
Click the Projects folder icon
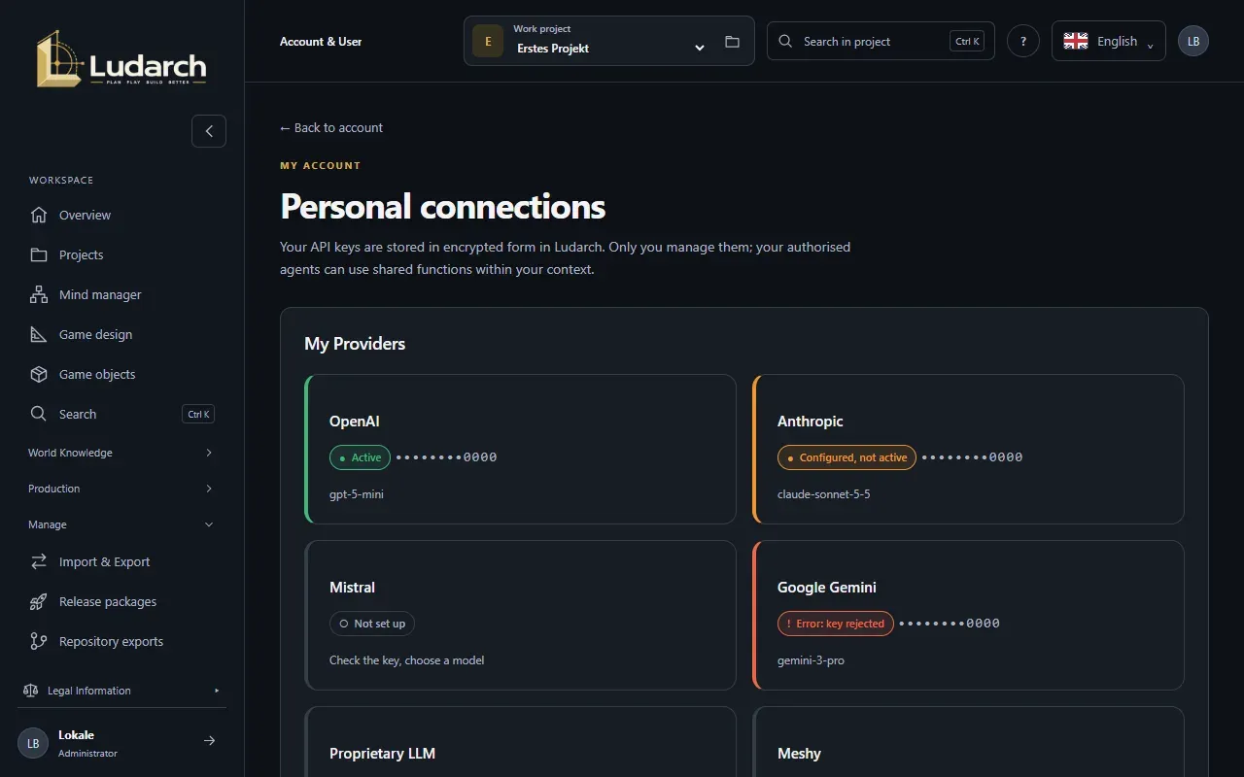[x=39, y=254]
